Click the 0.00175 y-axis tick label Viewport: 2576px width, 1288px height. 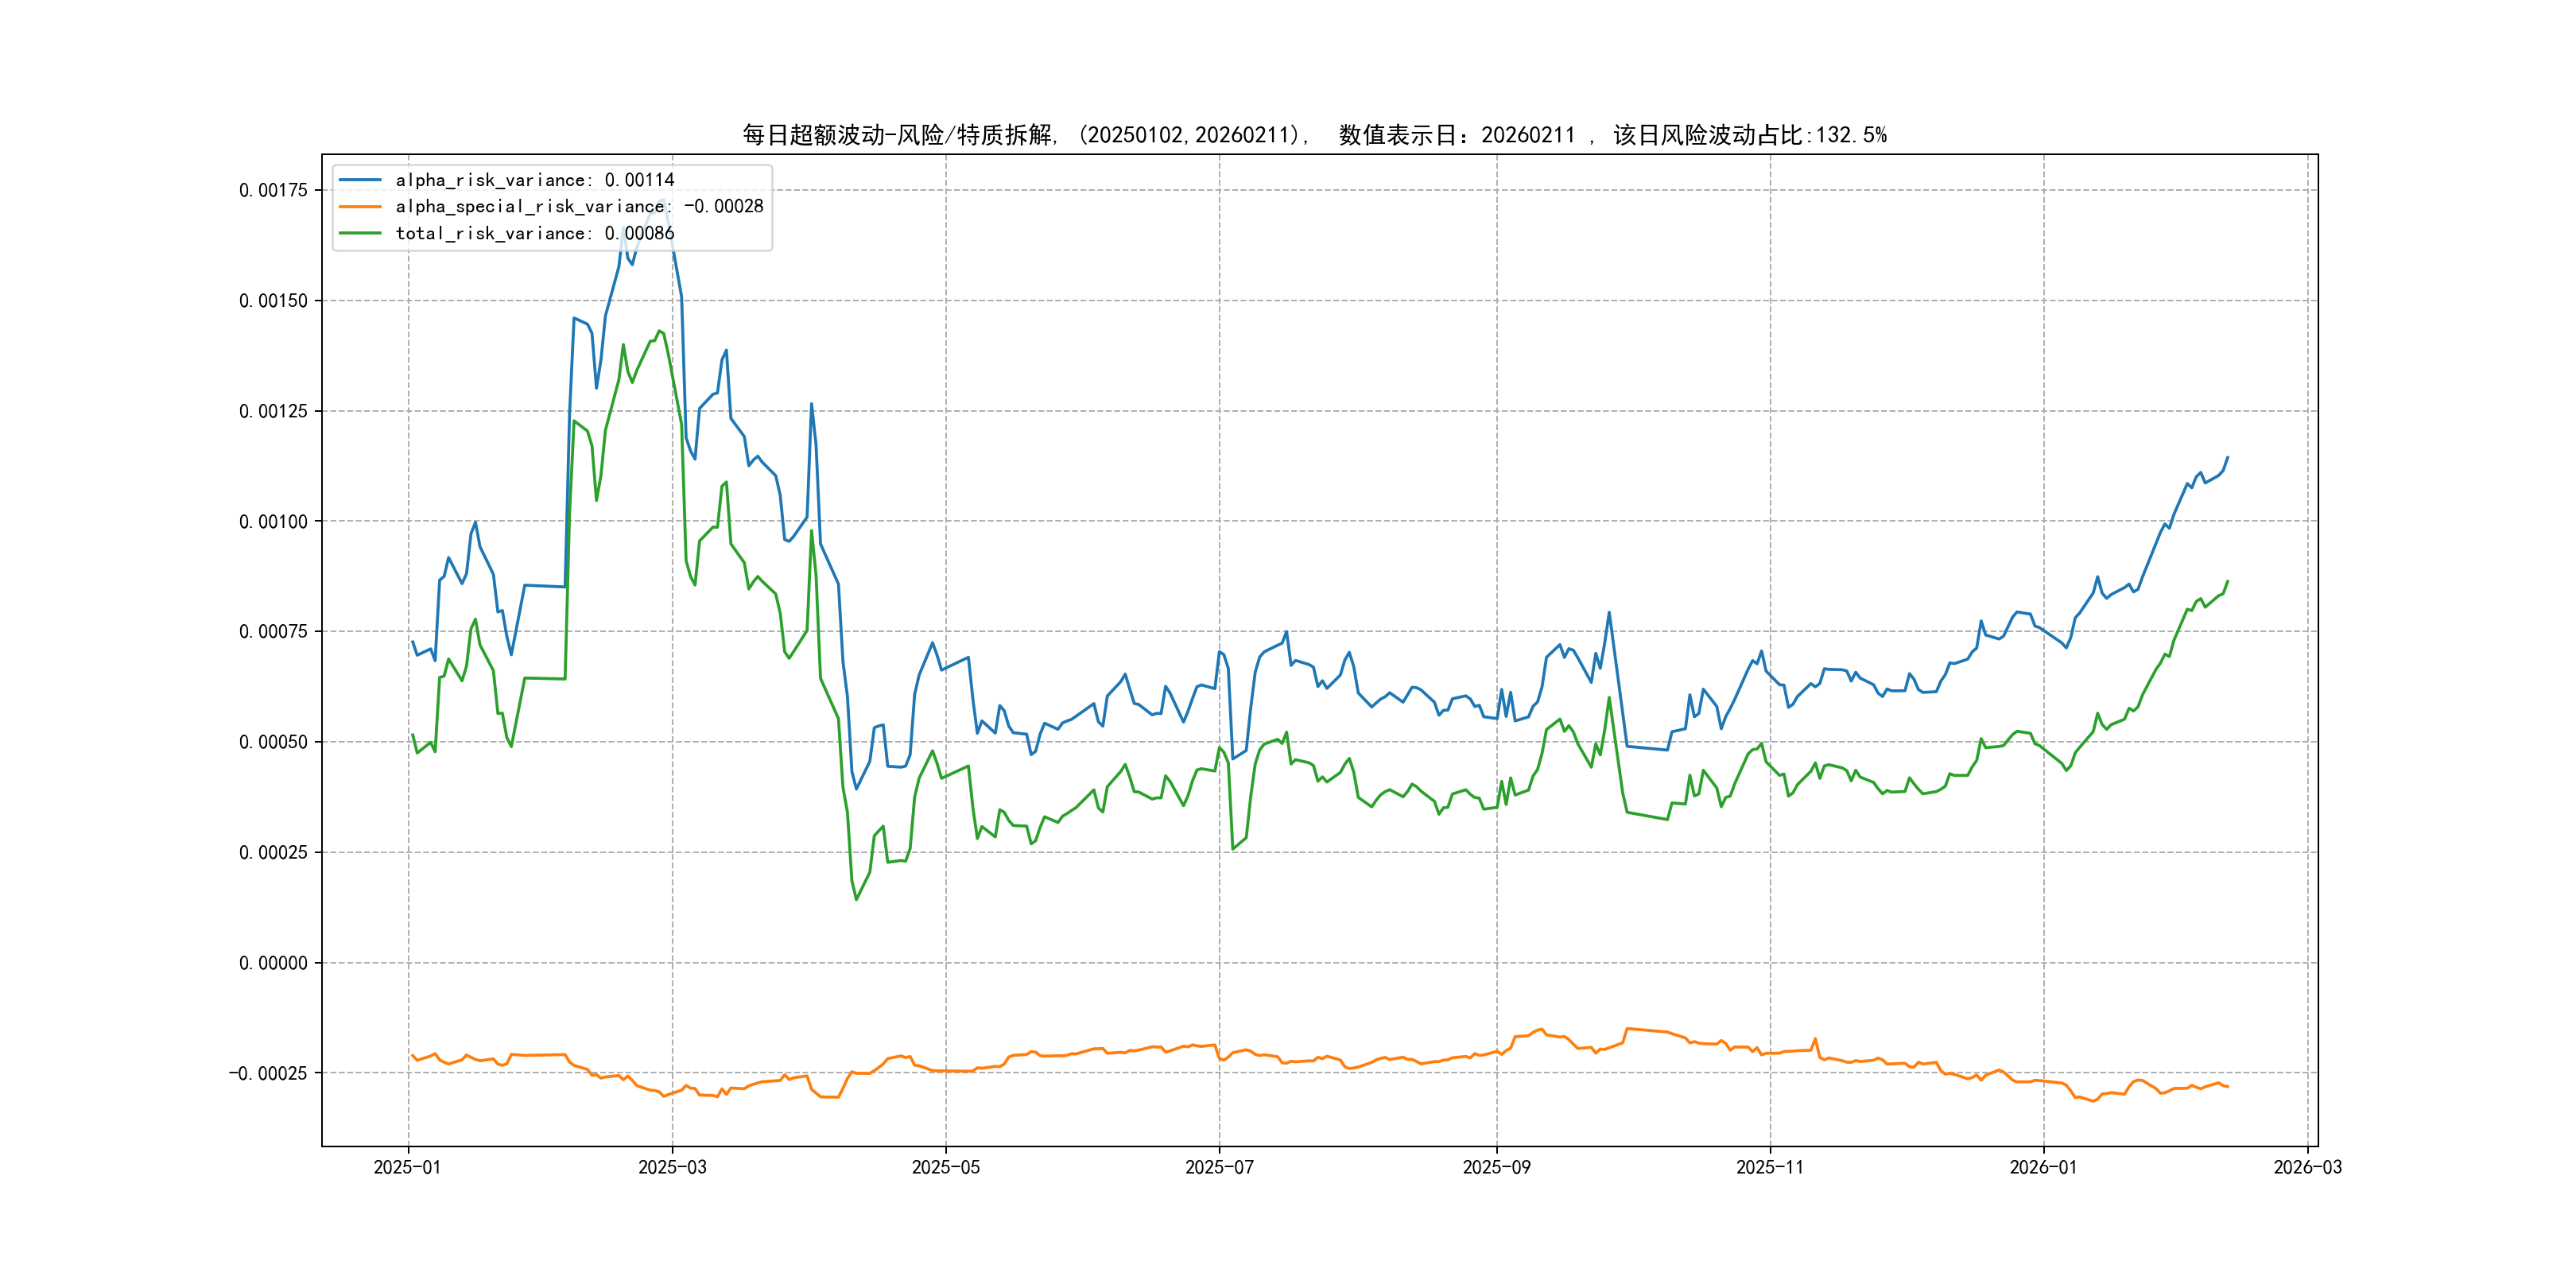273,190
